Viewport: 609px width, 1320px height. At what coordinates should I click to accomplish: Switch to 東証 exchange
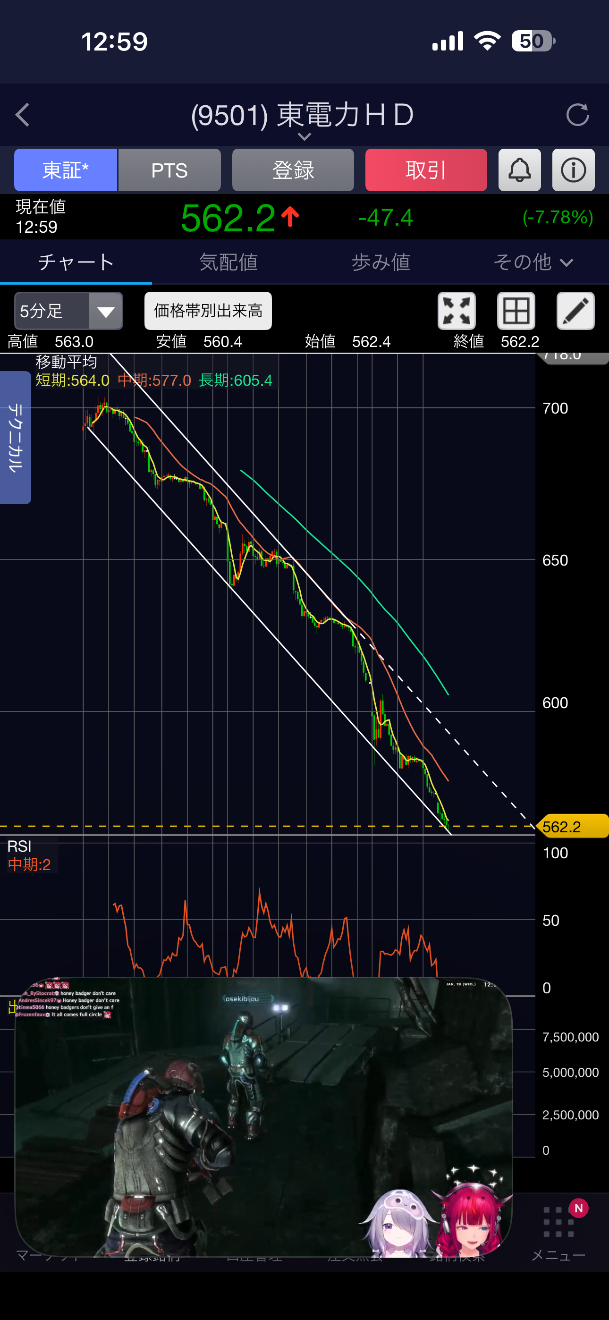(66, 170)
